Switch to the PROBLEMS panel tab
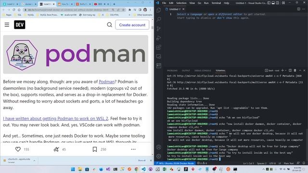Screen dimensions: 308x173 coord(172,71)
